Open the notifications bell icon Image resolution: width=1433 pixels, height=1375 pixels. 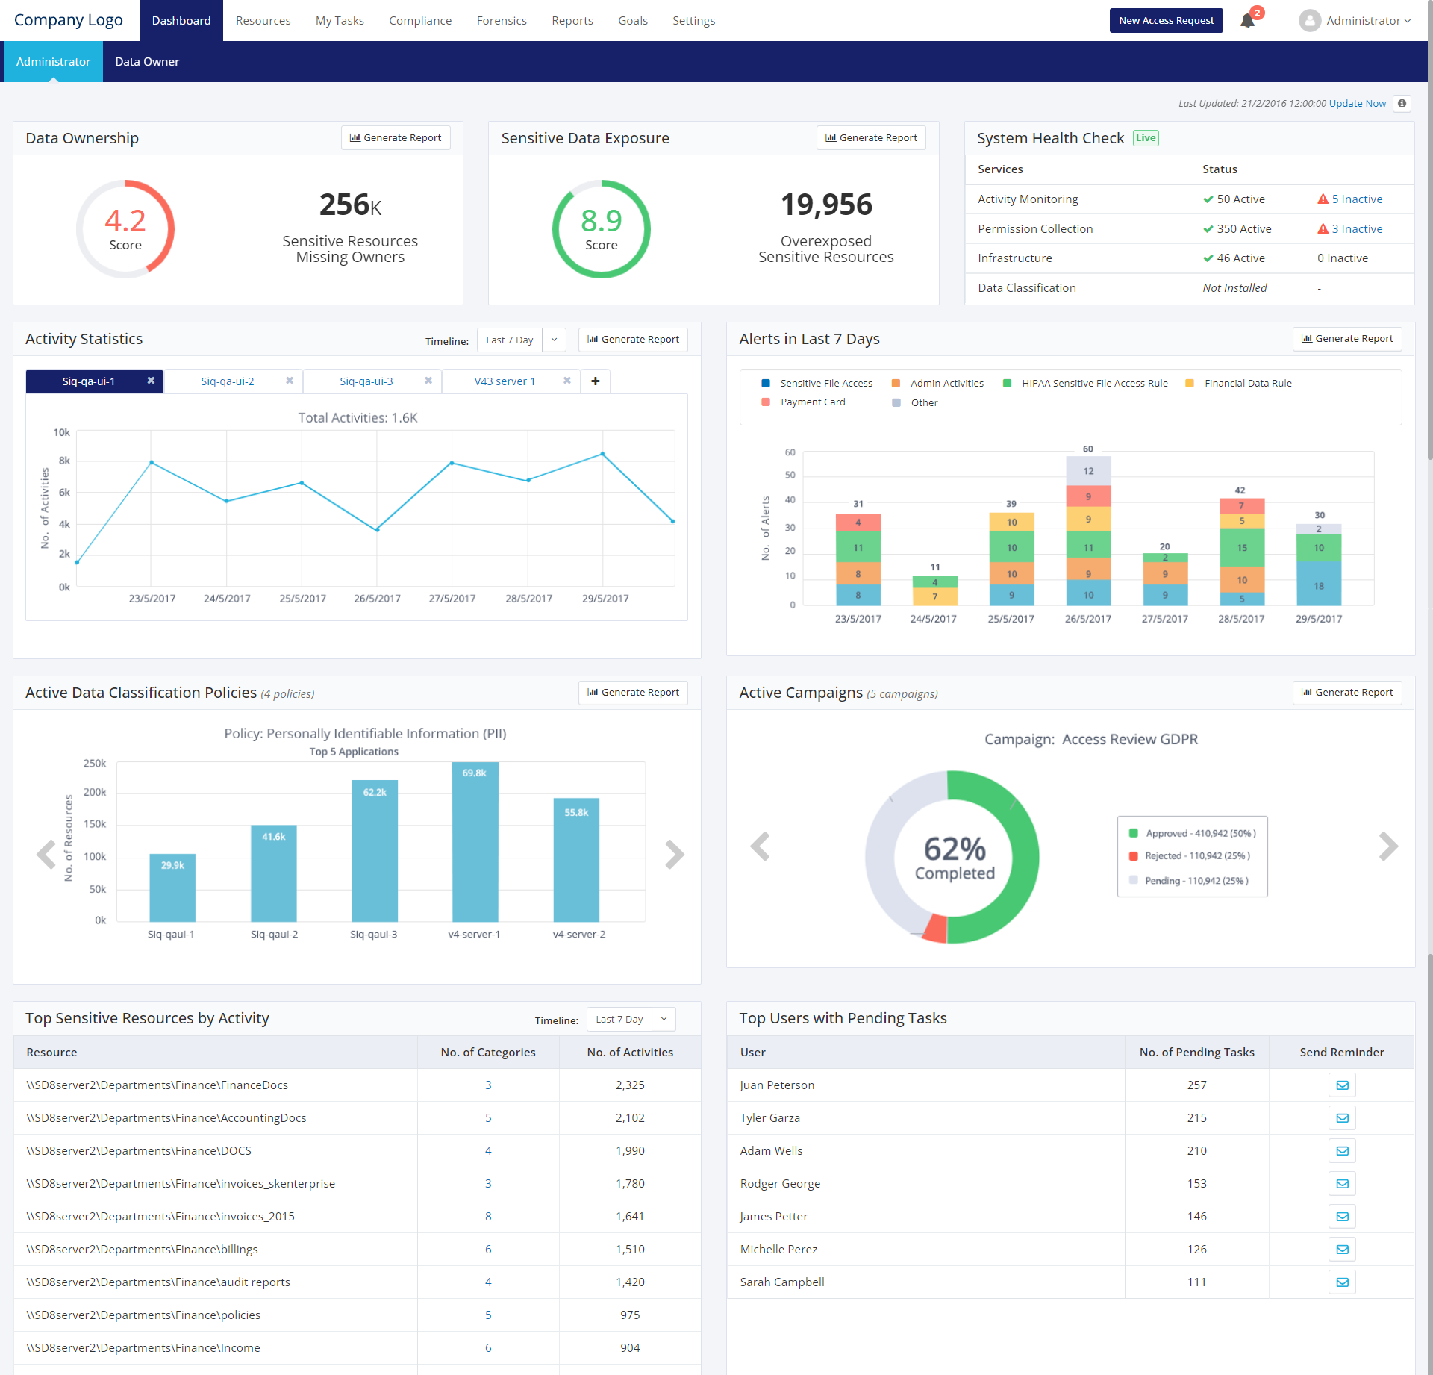point(1247,21)
